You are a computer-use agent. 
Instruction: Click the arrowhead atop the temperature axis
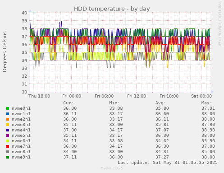[30, 11]
